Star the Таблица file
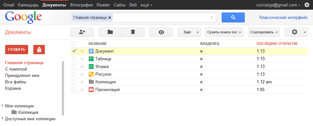The image size is (313, 126). tap(82, 59)
